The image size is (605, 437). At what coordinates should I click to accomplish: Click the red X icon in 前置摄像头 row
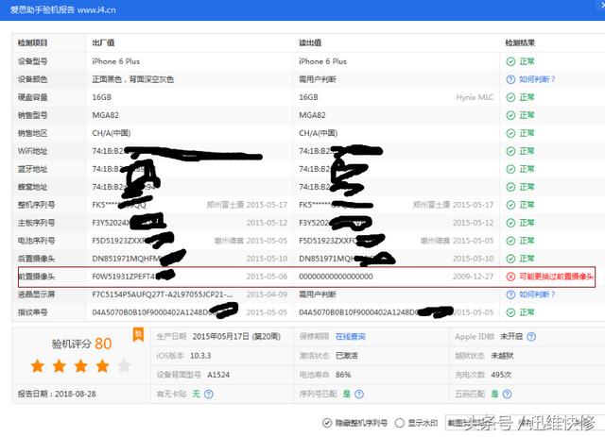coord(510,277)
